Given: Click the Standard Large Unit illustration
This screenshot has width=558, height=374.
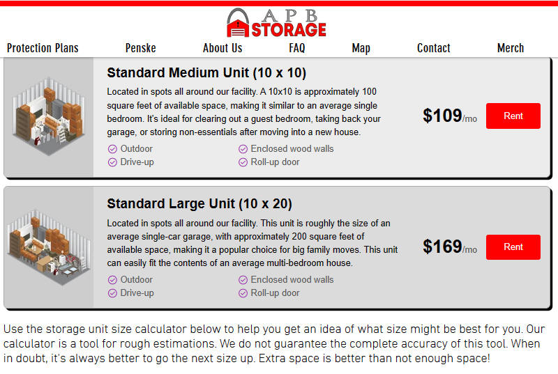Looking at the screenshot, I should [49, 247].
